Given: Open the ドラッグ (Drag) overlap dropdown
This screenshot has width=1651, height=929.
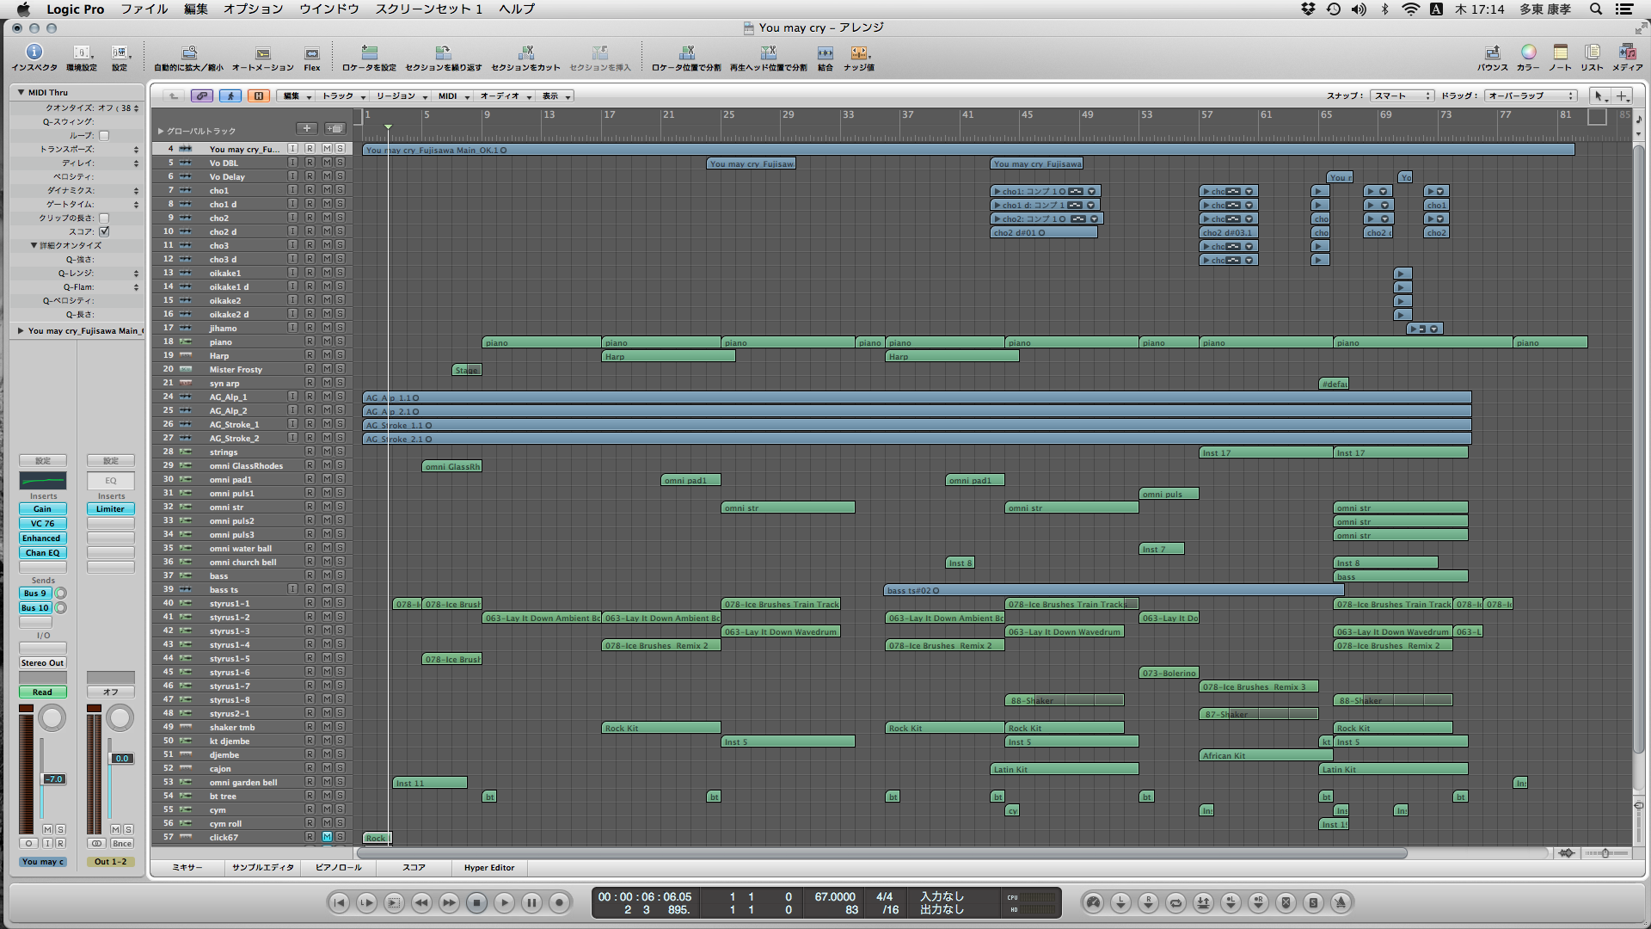Looking at the screenshot, I should point(1531,95).
